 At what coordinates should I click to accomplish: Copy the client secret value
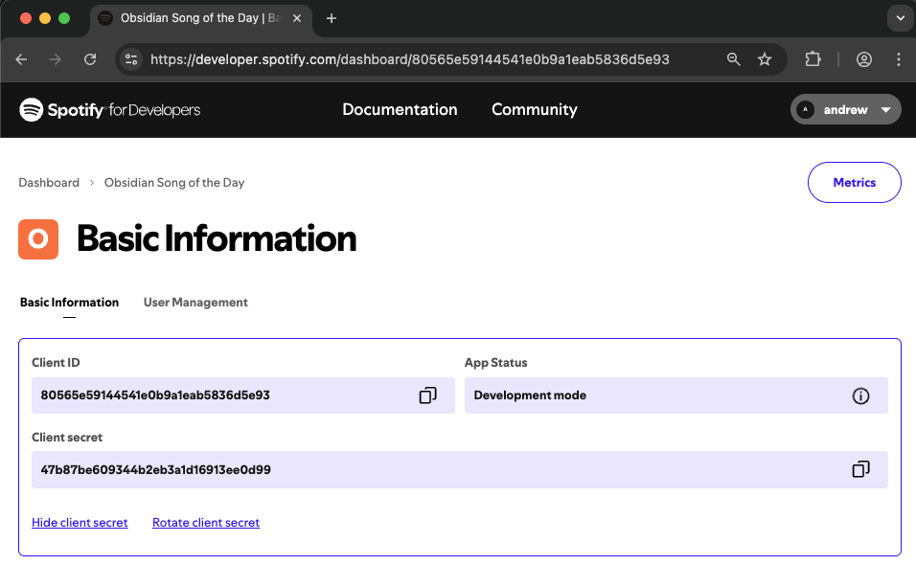coord(860,469)
